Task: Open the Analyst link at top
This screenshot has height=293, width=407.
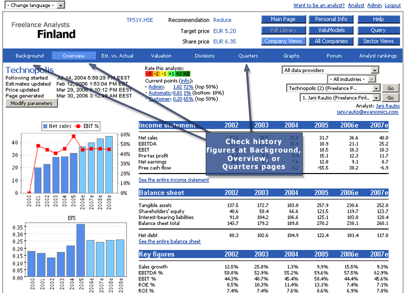Action: click(356, 5)
